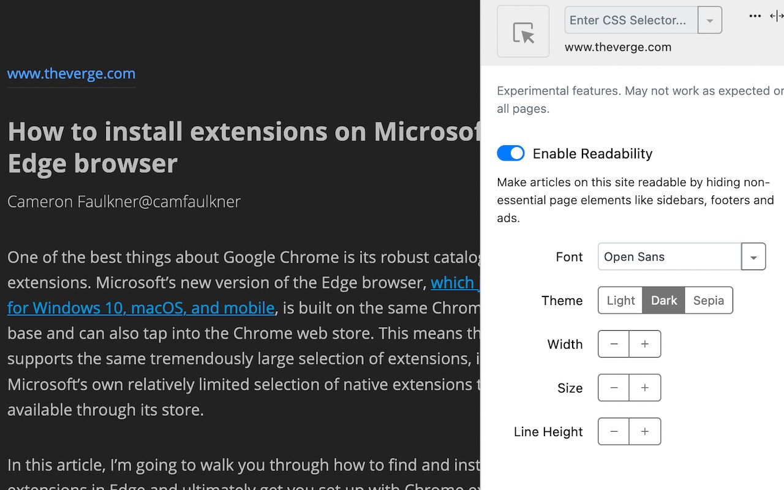Click the "which" hyperlink in the article

[x=453, y=282]
